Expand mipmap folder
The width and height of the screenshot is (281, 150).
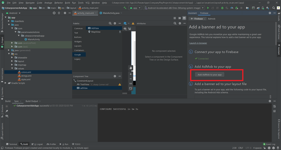coord(12,65)
